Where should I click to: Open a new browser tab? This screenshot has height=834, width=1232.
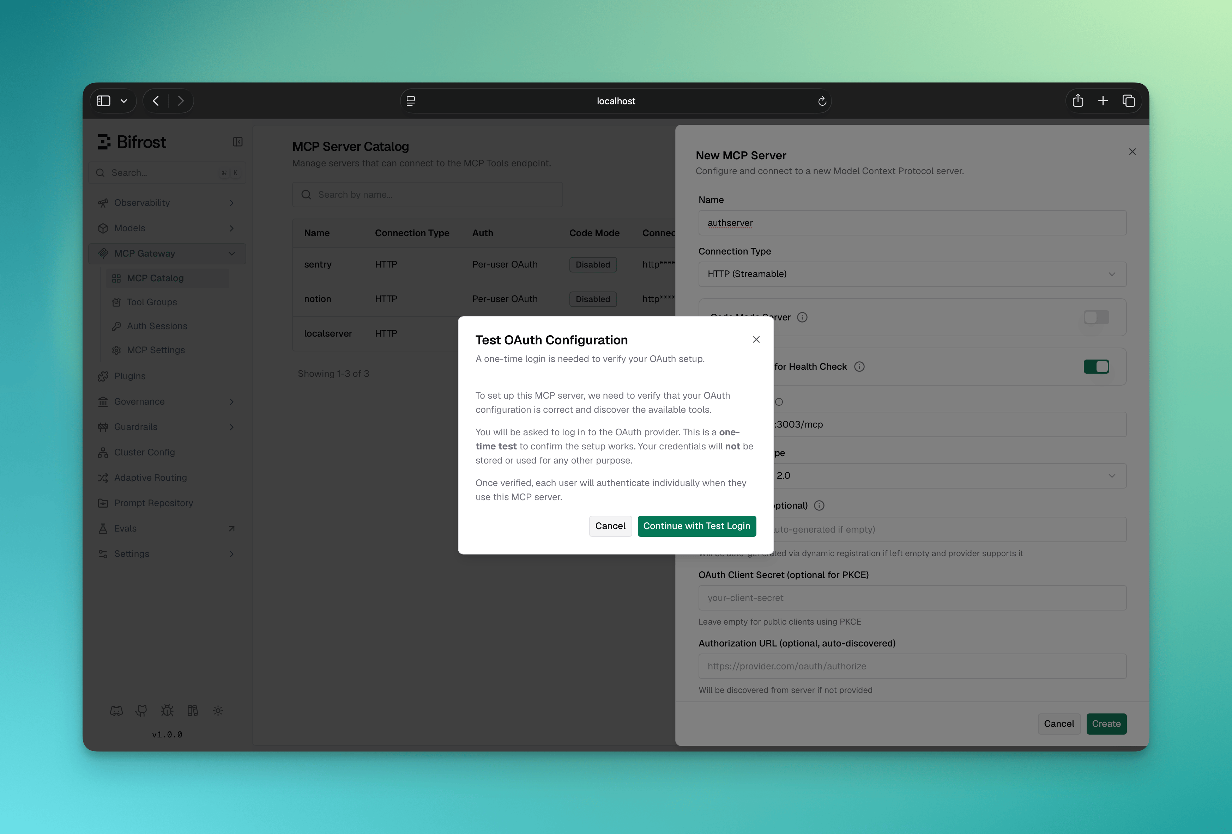1103,100
